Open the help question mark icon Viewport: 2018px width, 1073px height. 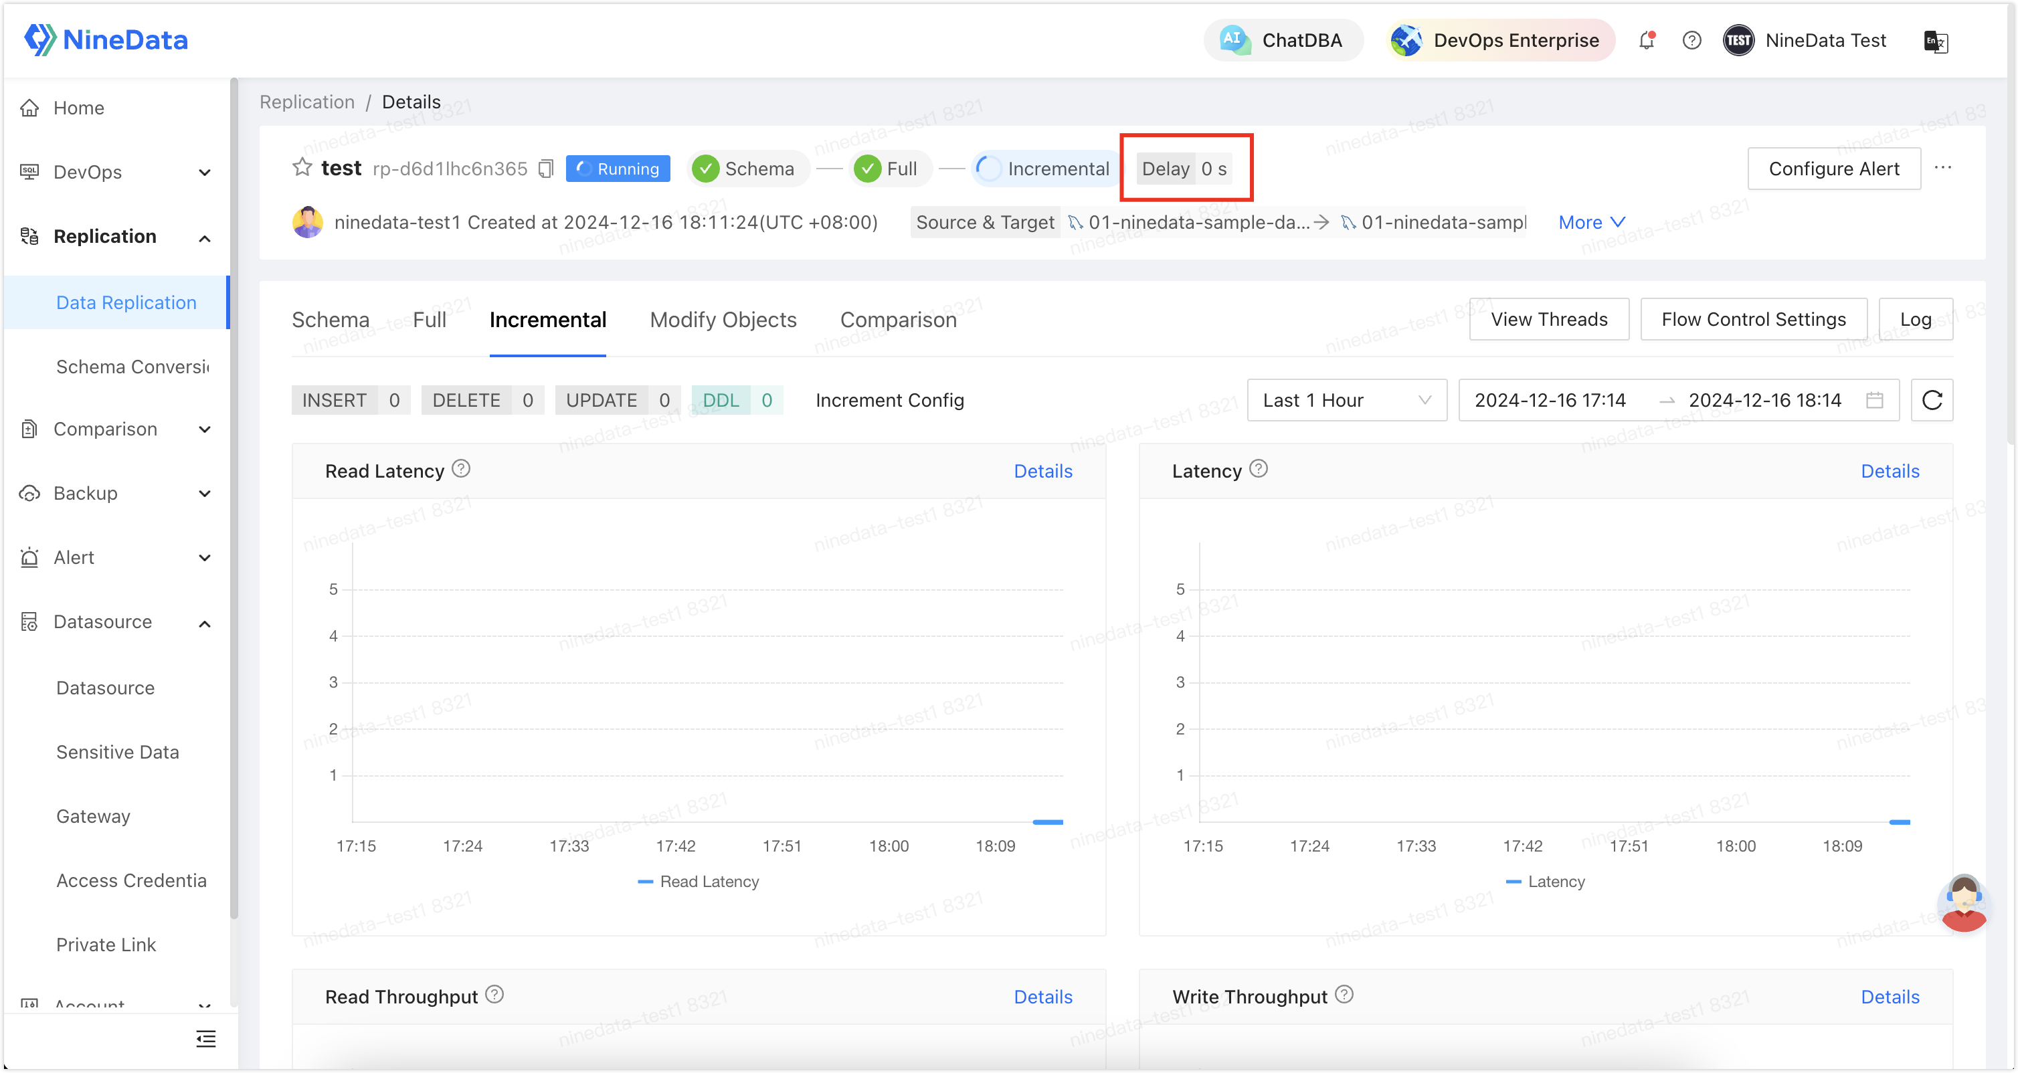click(1692, 40)
